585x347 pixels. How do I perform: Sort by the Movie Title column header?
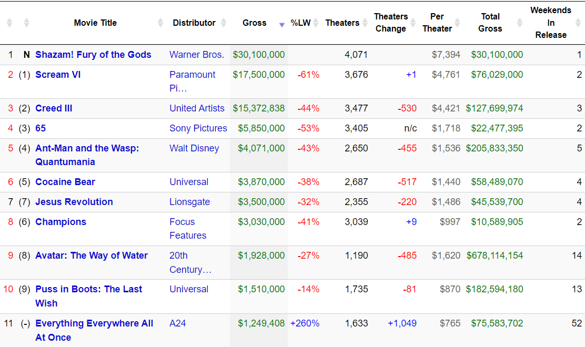(95, 23)
